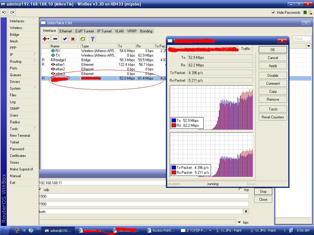Open the dropdown beside the Find box

pyautogui.click(x=308, y=46)
